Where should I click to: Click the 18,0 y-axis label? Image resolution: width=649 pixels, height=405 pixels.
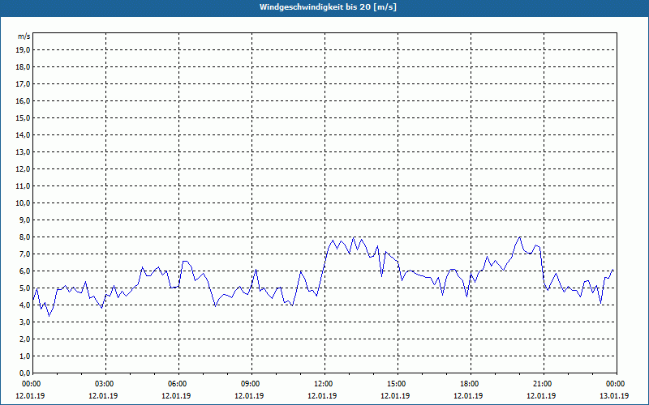pos(23,67)
